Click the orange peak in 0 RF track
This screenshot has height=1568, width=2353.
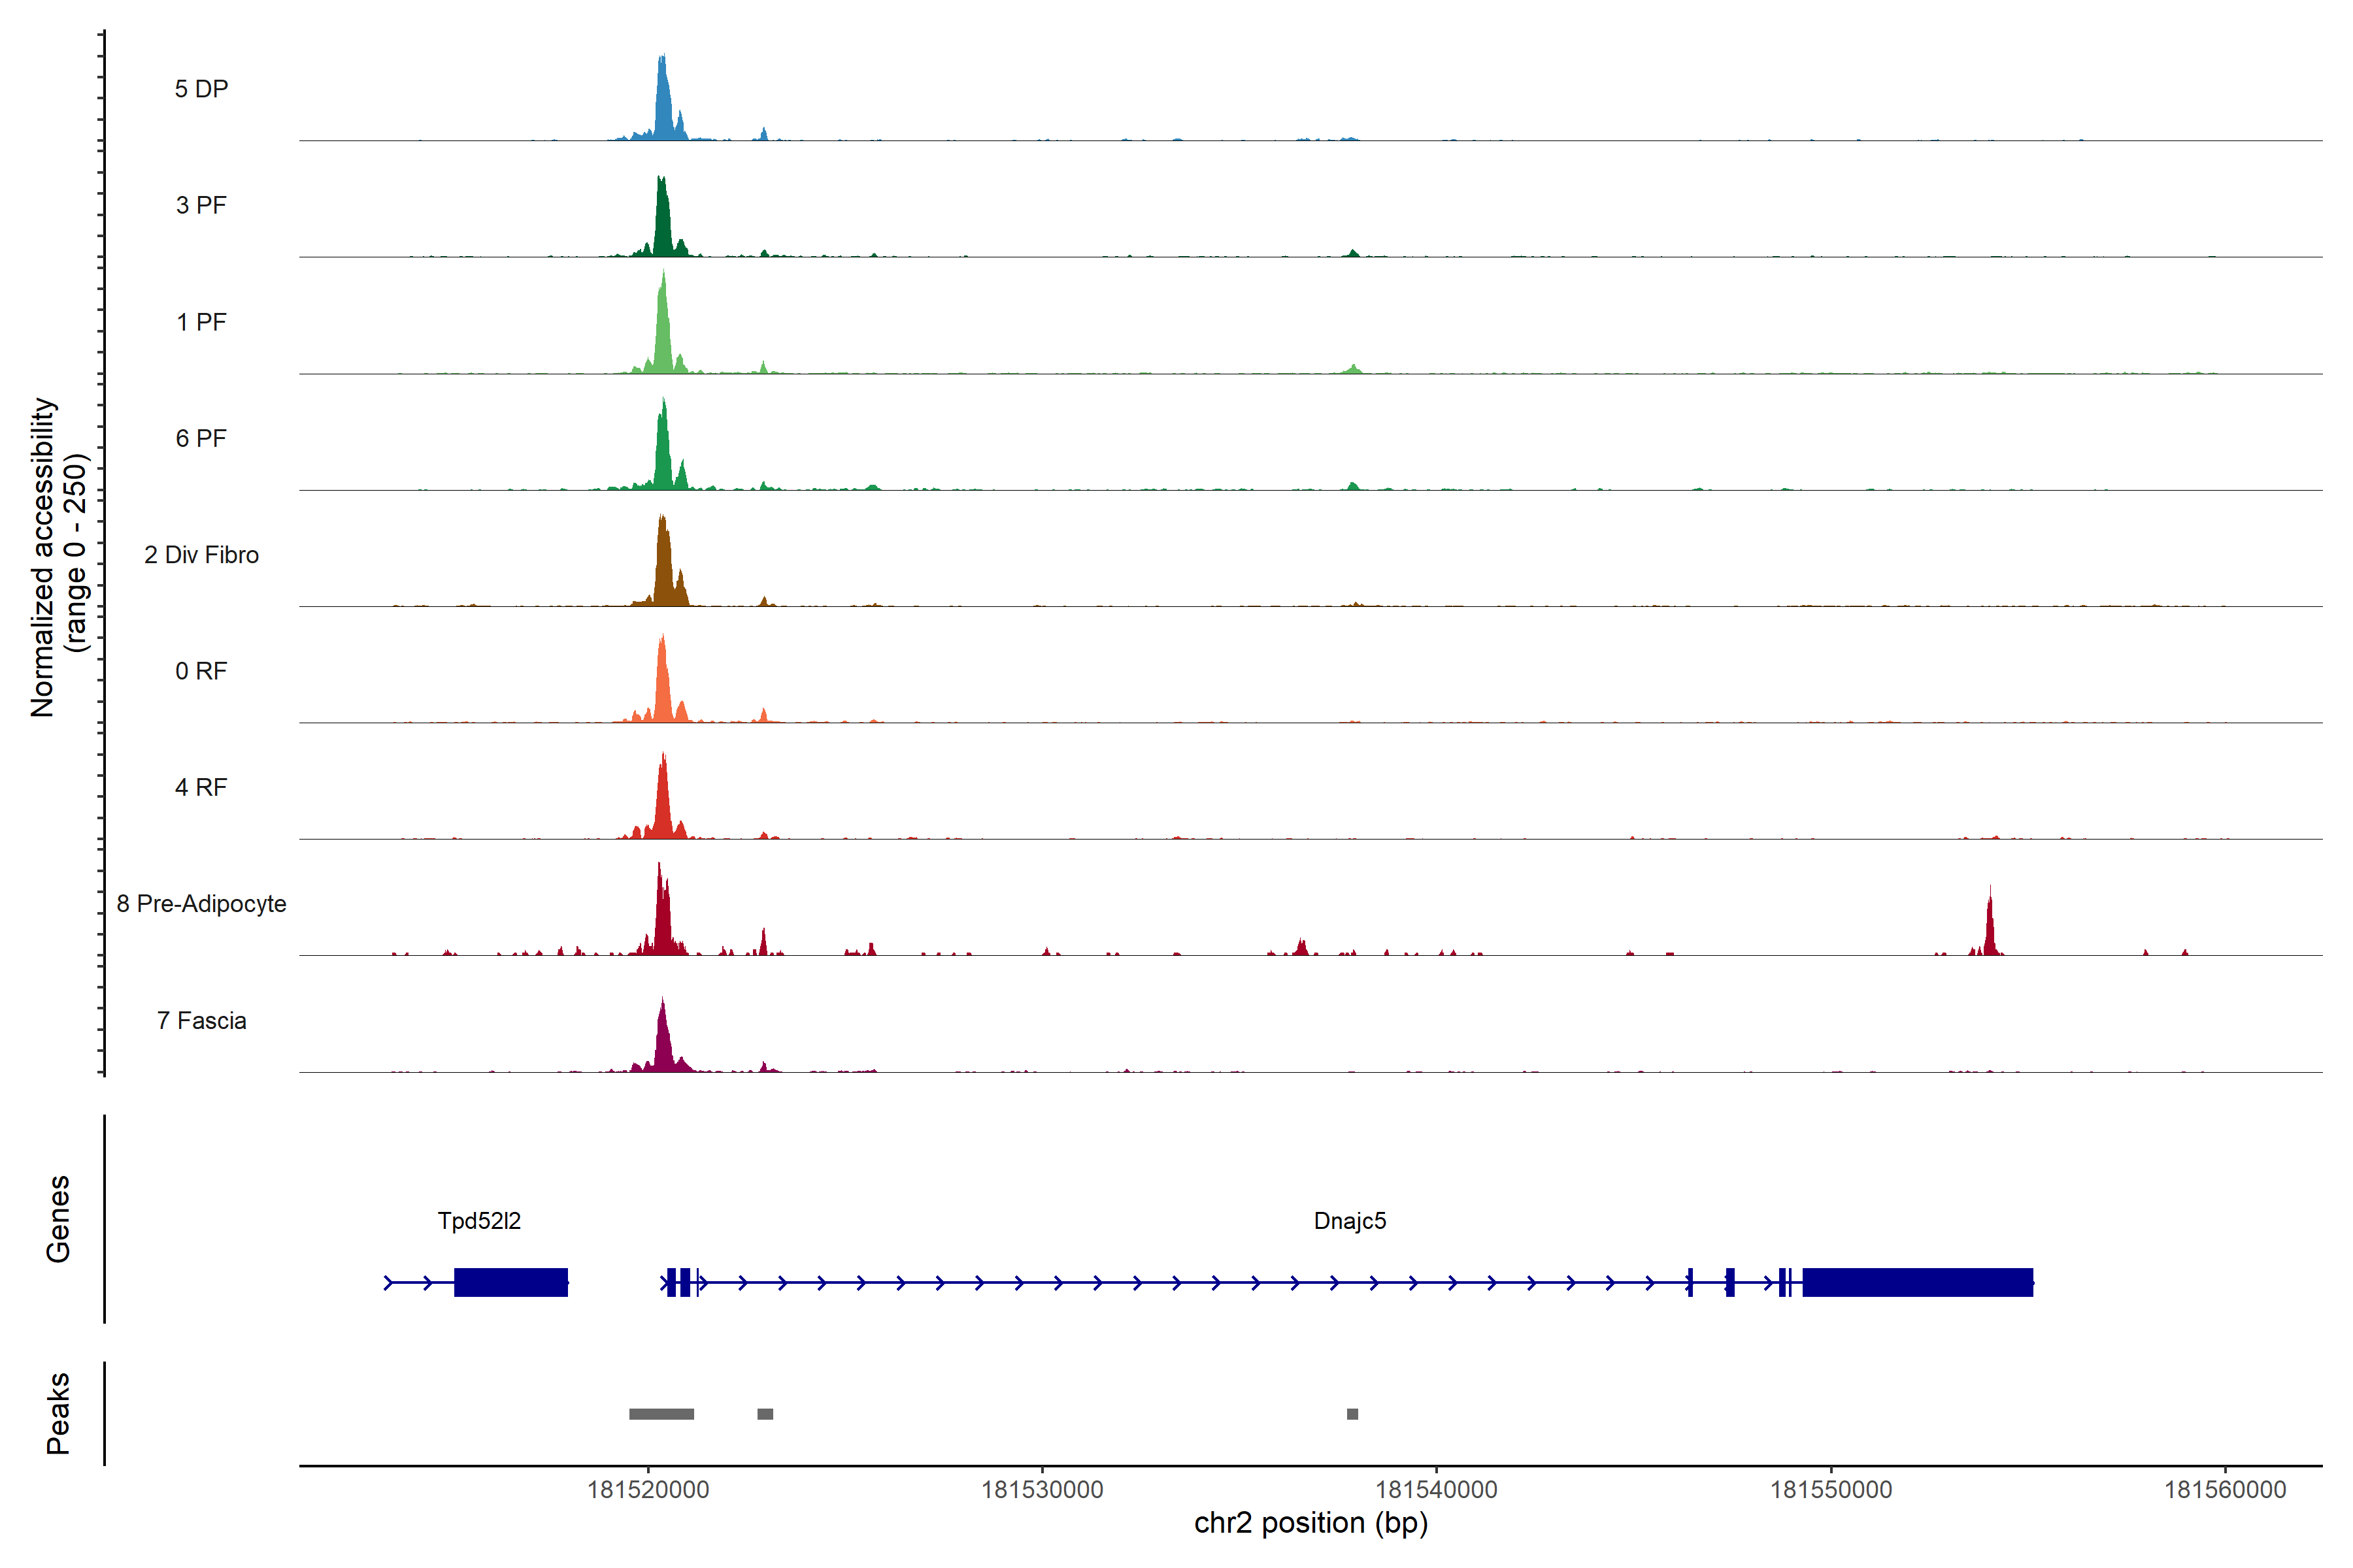click(x=662, y=685)
